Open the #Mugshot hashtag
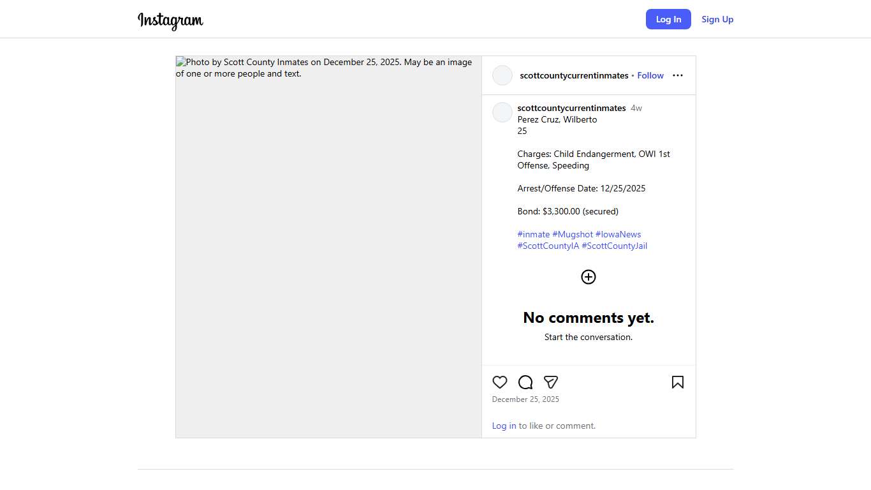The width and height of the screenshot is (871, 490). 573,234
